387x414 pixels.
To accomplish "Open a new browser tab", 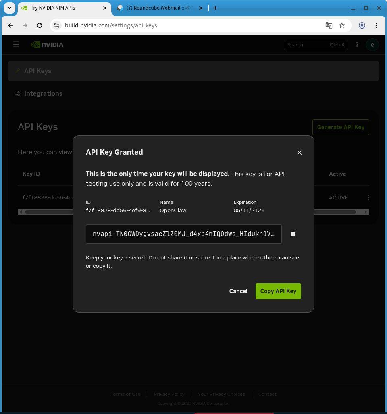I will [x=215, y=8].
